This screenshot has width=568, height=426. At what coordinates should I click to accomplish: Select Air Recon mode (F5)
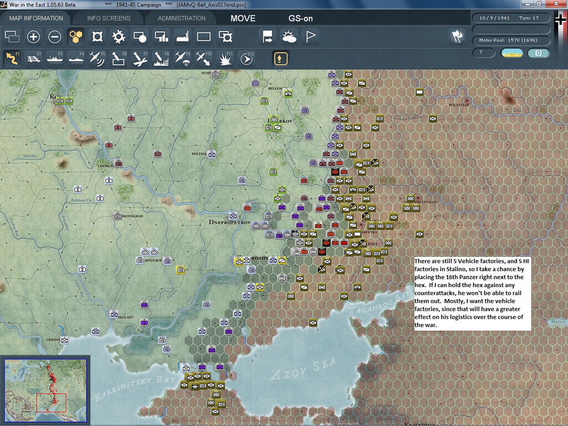[97, 58]
